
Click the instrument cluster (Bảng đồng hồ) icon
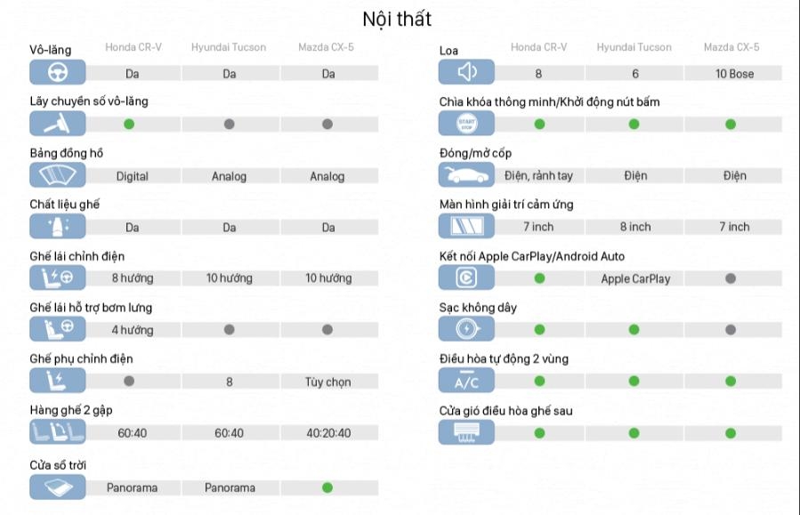58,175
